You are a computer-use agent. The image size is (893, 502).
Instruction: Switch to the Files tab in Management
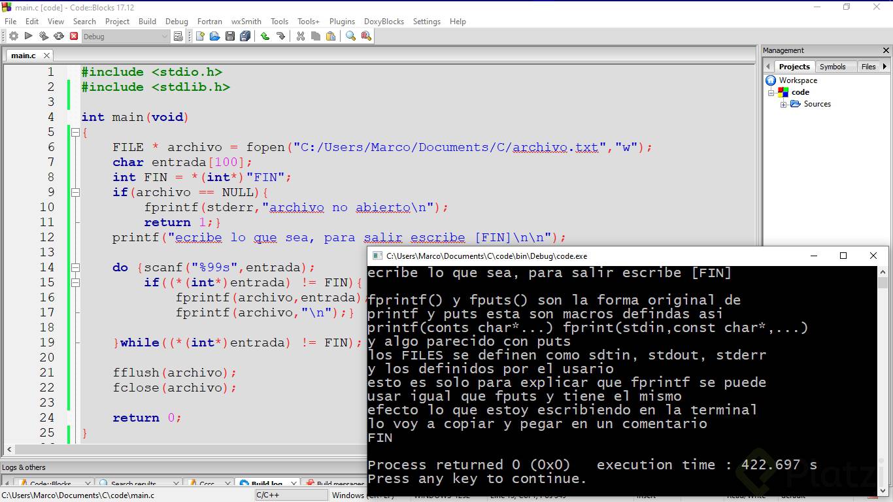click(x=868, y=67)
